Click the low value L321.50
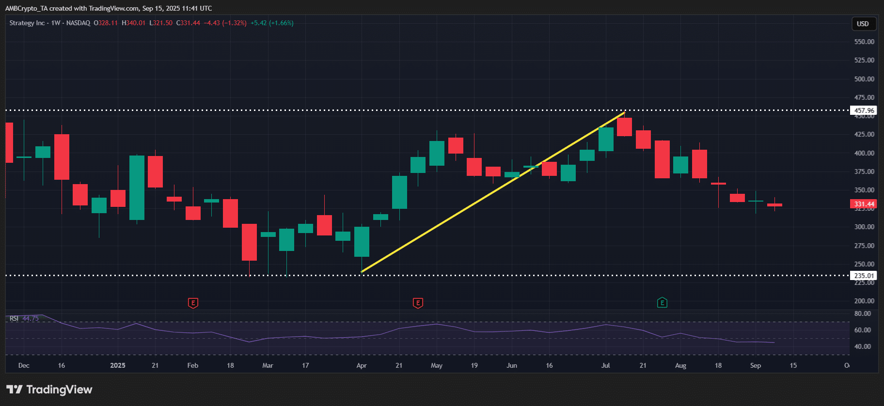Image resolution: width=884 pixels, height=406 pixels. [161, 23]
